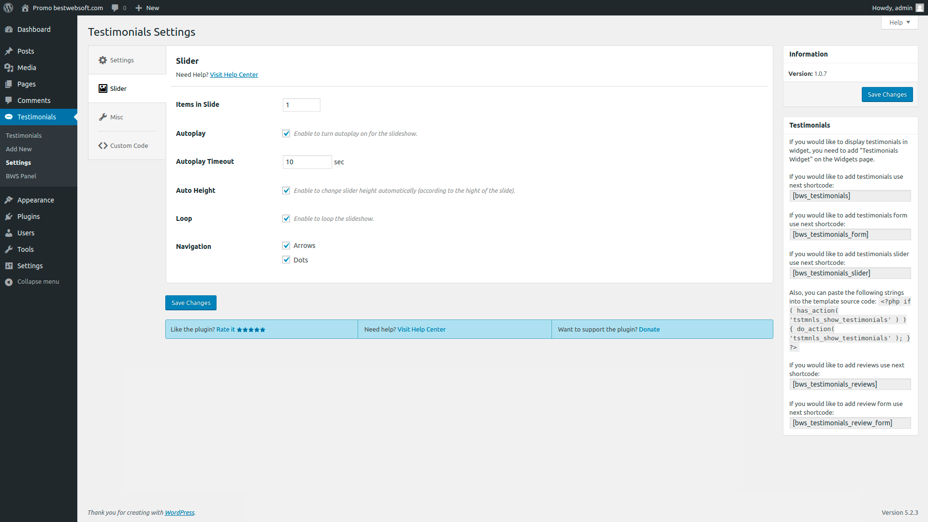Click the home icon beside site name
Image resolution: width=928 pixels, height=522 pixels.
point(25,8)
